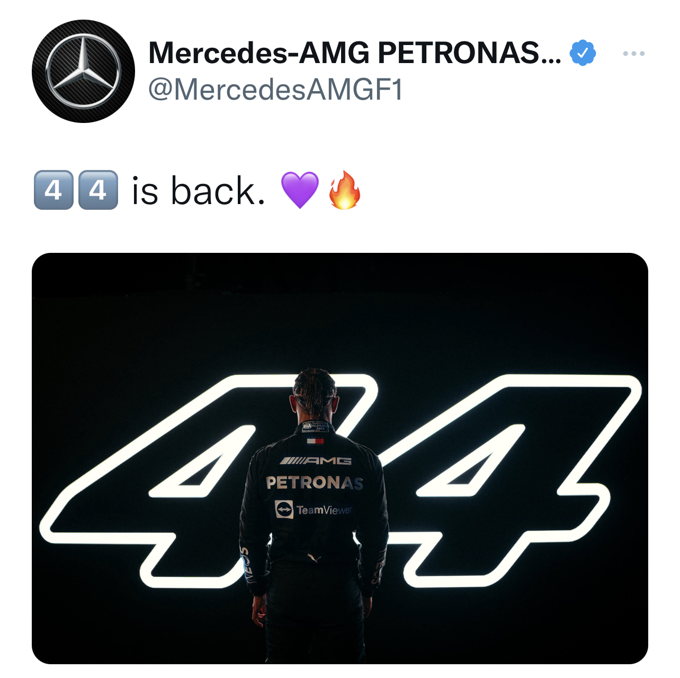Click the FIA badge on suit collar

pos(316,427)
